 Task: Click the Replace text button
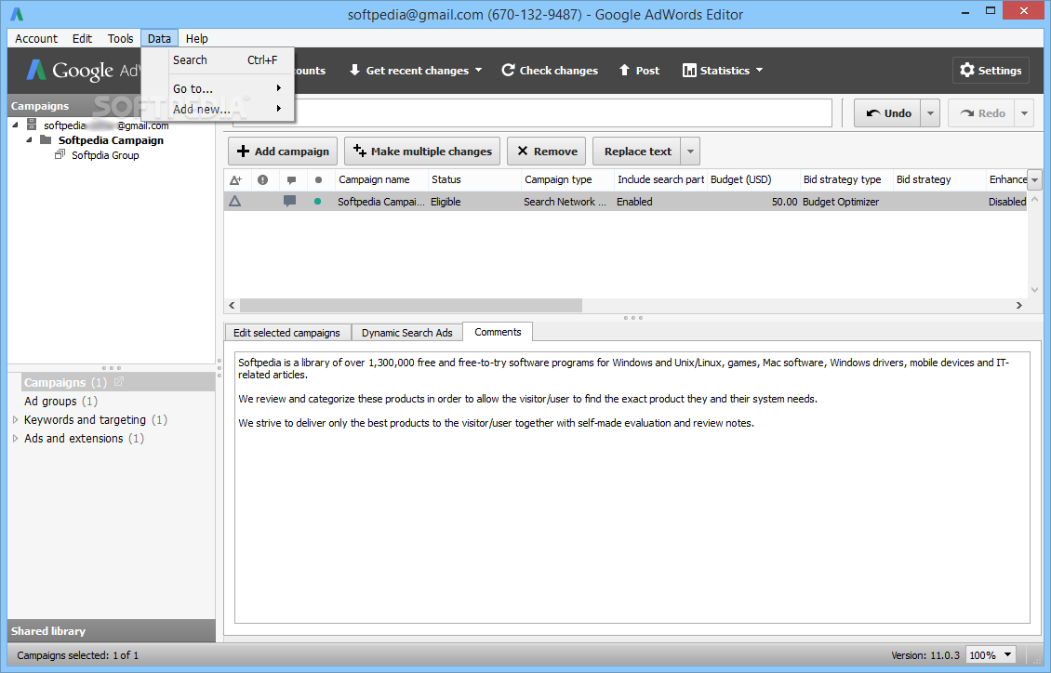(x=637, y=152)
